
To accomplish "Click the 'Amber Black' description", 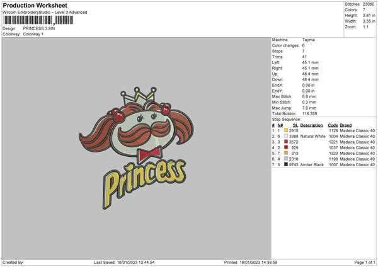I will tap(312, 165).
